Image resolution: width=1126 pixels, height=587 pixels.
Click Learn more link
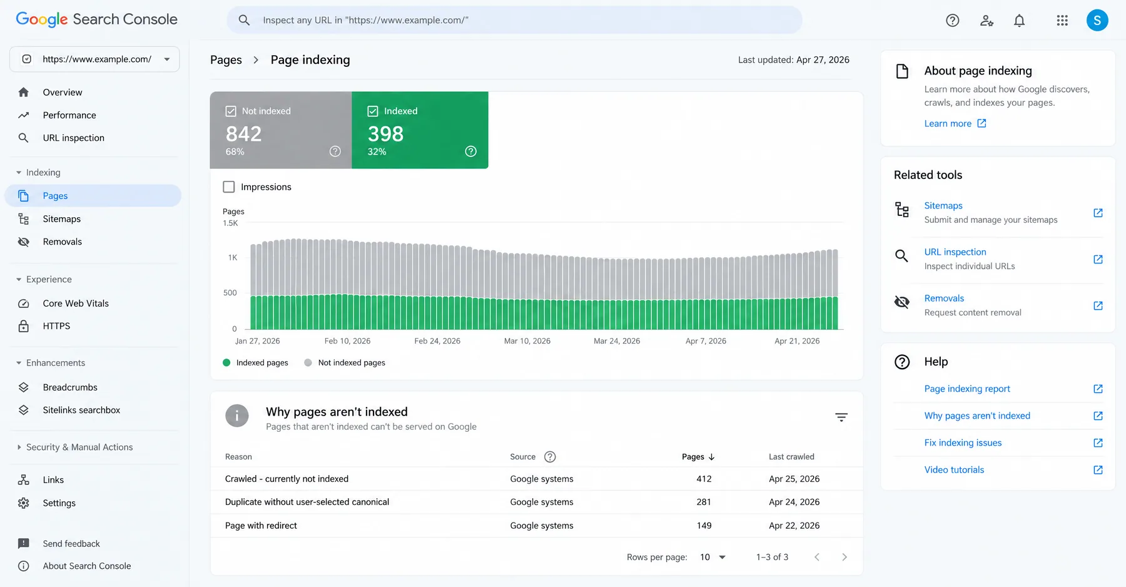(x=955, y=123)
